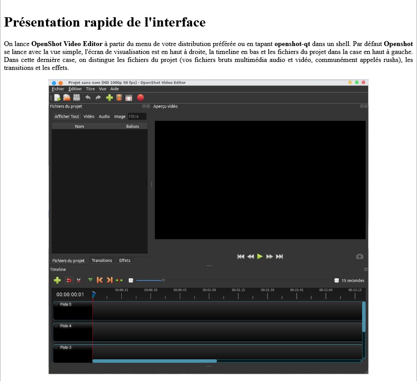Click the 00:01:00 ruler mark
Screen dimensions: 417x381
(209, 290)
